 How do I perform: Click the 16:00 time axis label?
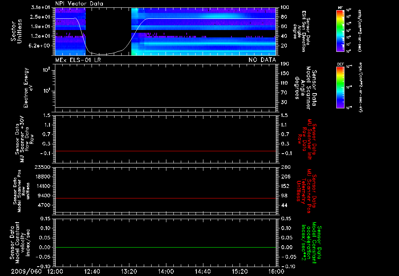pos(276,271)
